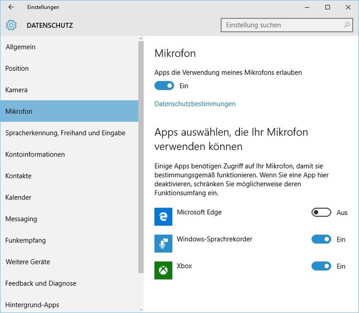Open Feedback und Diagnose settings
This screenshot has height=313, width=359.
click(x=41, y=283)
